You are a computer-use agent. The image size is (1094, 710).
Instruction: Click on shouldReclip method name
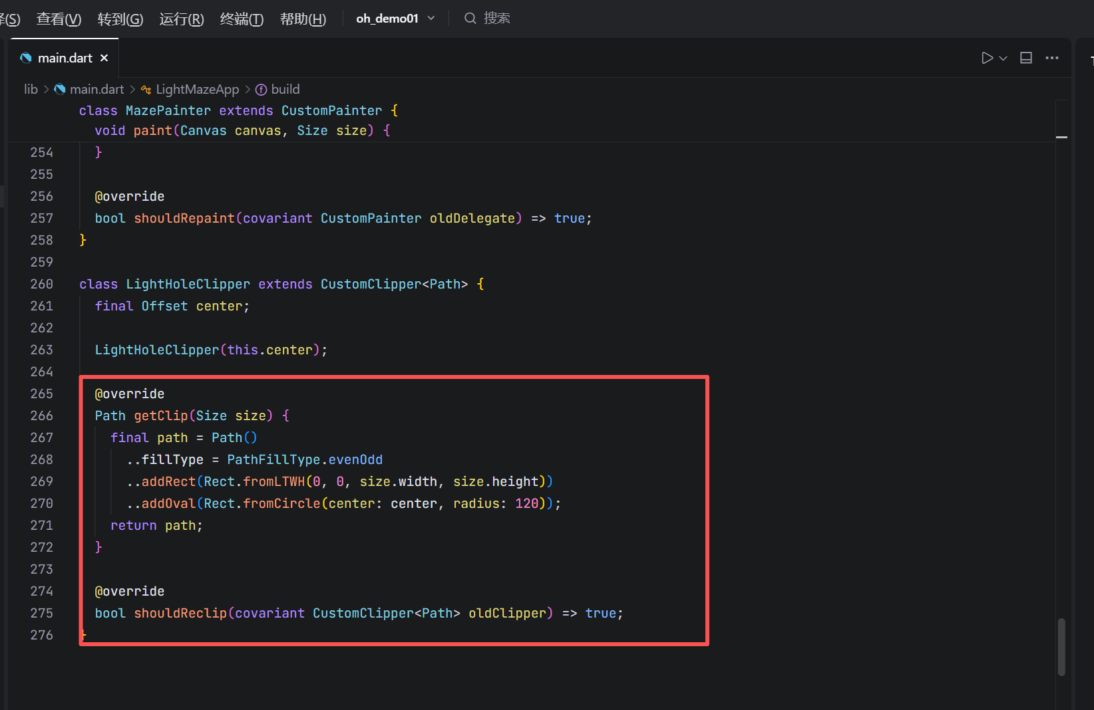point(180,613)
